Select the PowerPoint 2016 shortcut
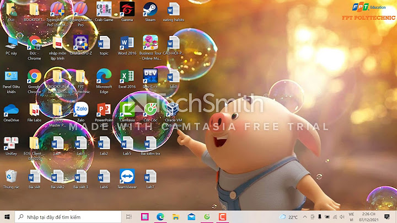 tap(104, 115)
